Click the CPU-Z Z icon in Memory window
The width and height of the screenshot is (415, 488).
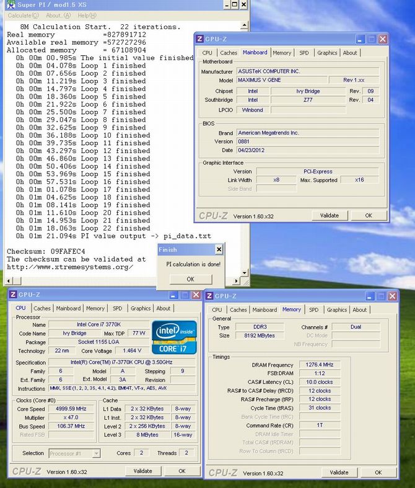click(x=209, y=296)
